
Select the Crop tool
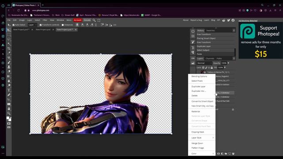[x=9, y=49]
